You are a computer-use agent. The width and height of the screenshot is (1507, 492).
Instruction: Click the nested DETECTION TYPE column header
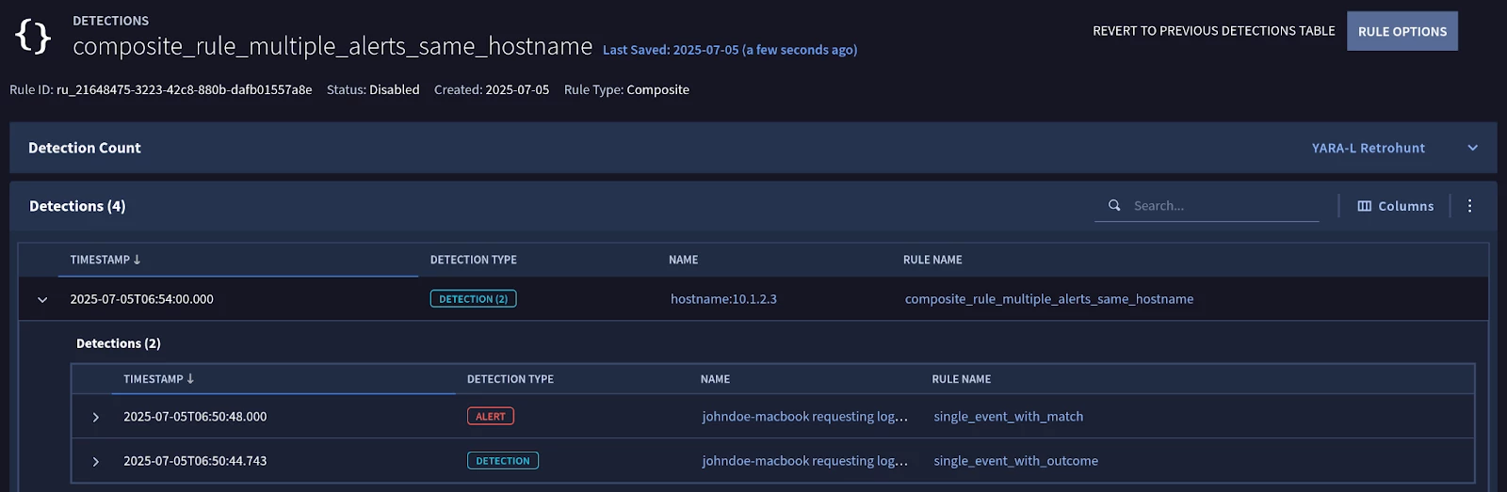pyautogui.click(x=510, y=379)
